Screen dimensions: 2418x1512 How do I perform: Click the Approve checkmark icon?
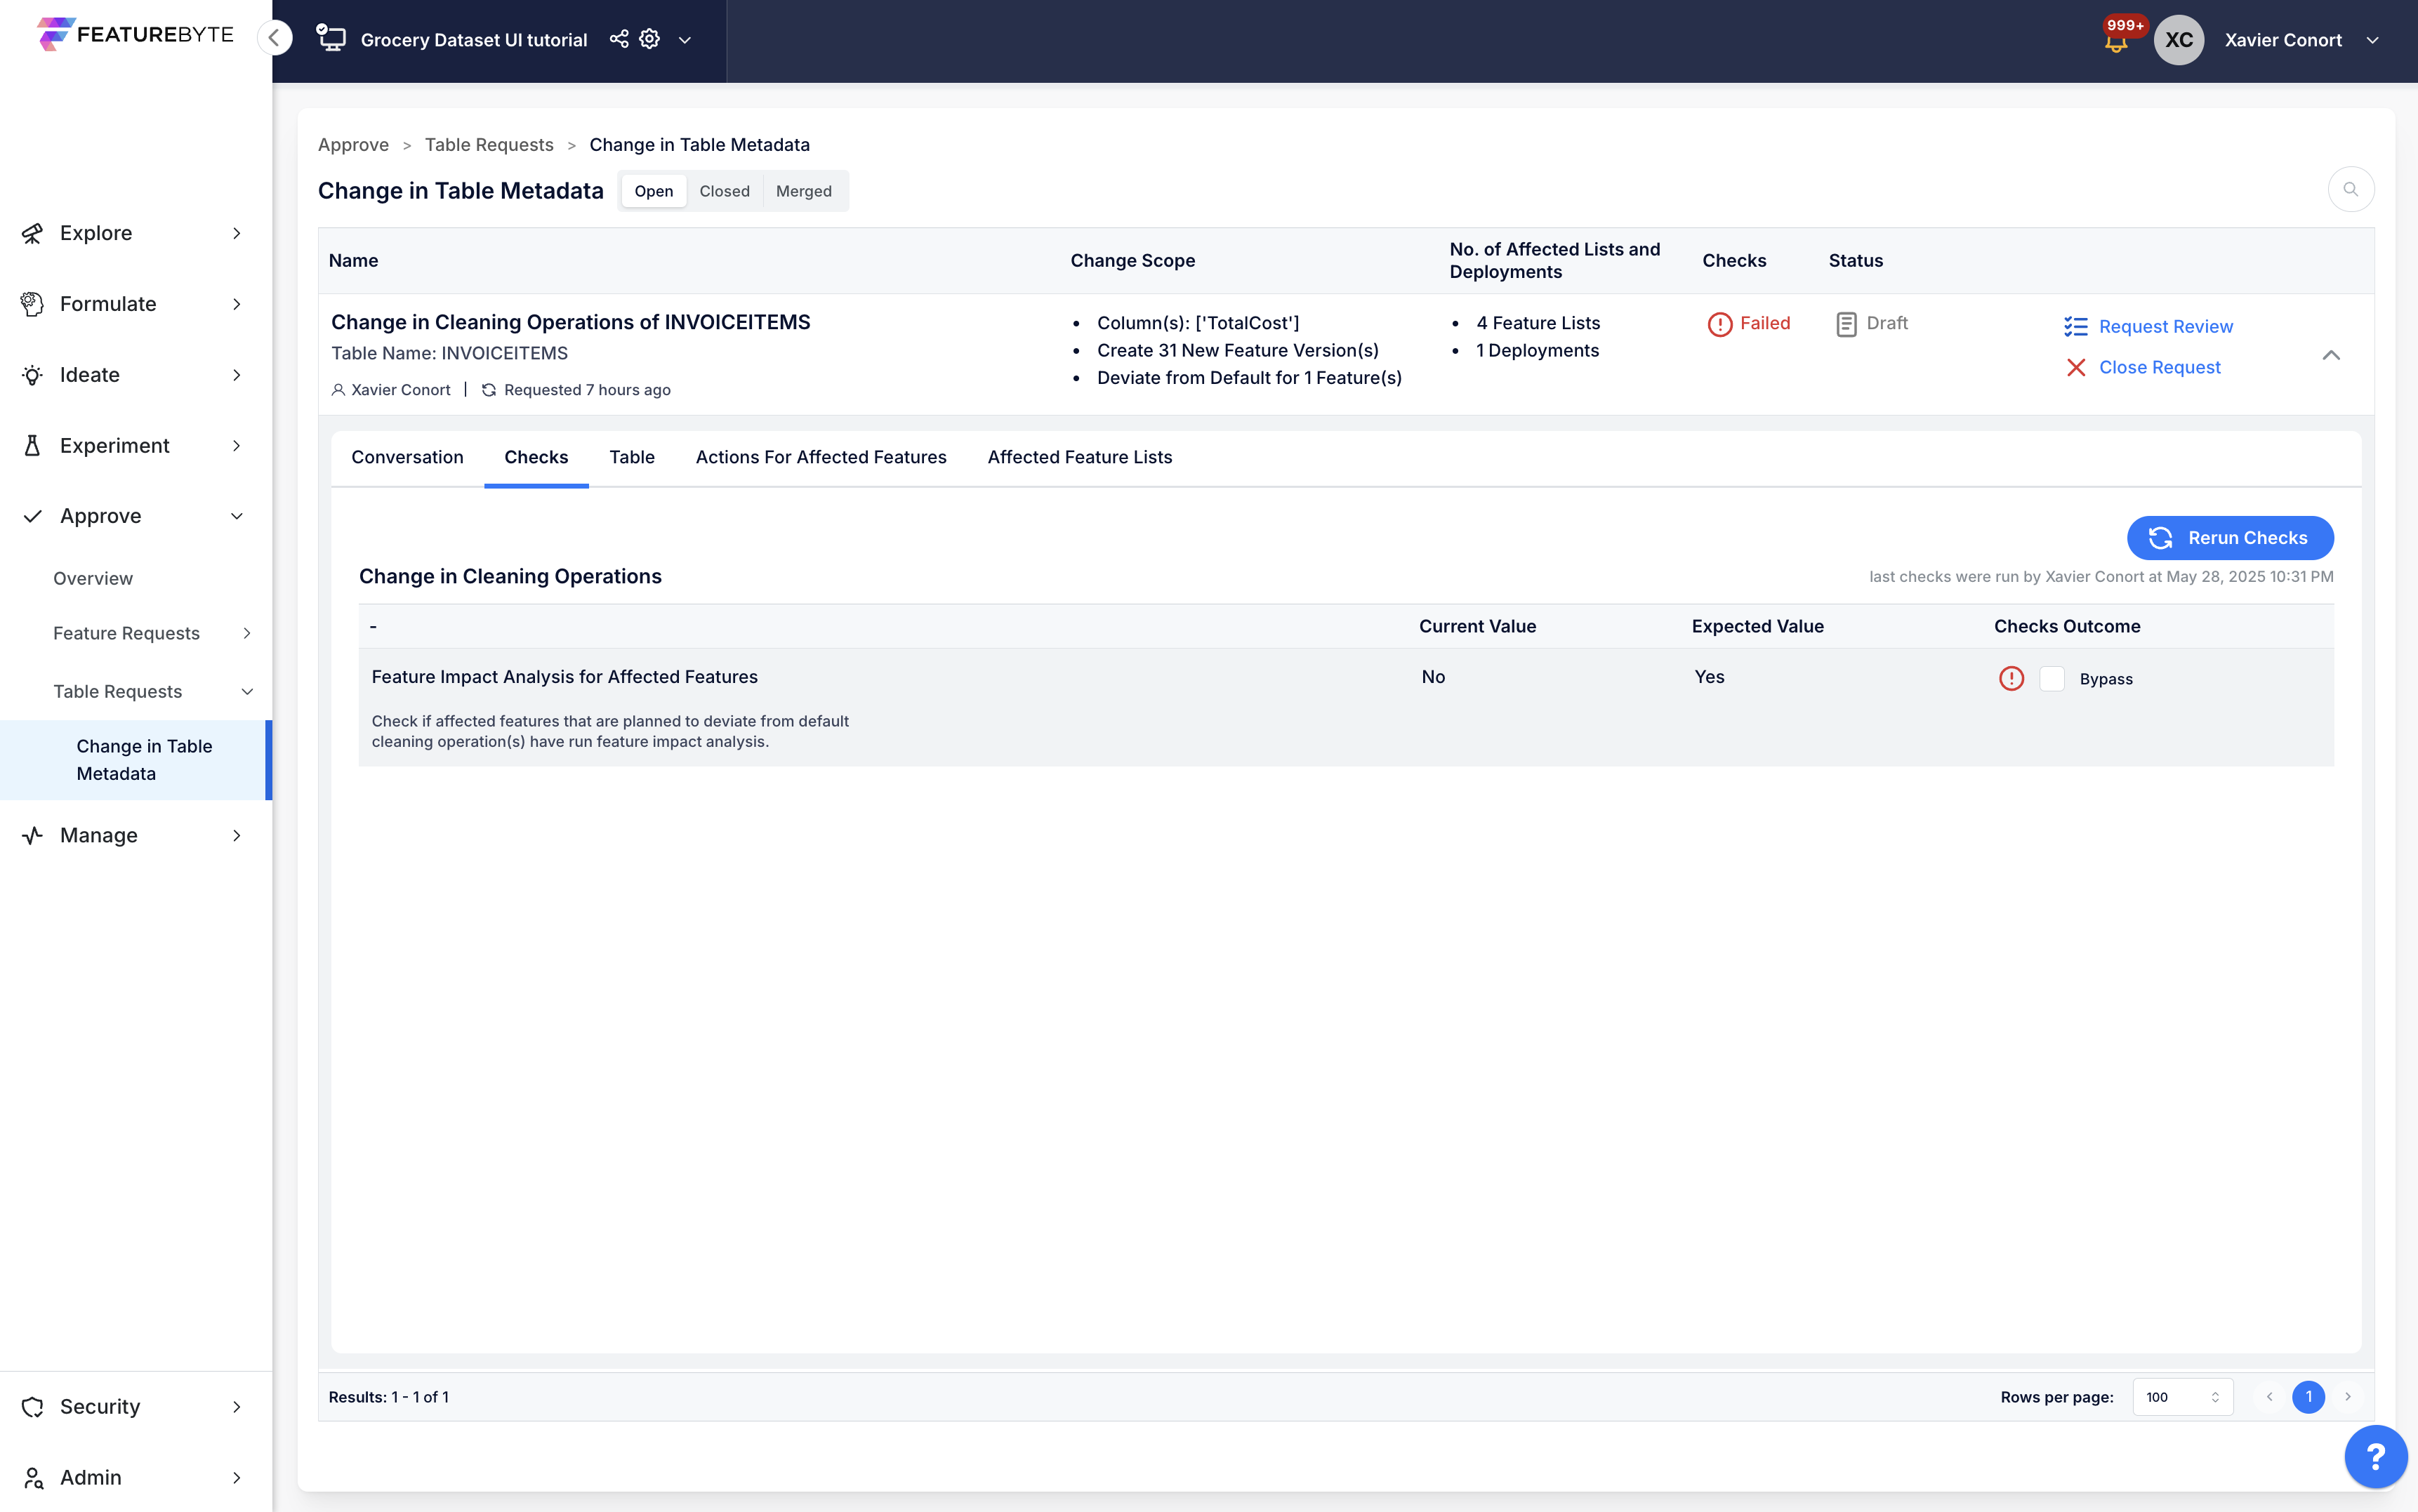(32, 516)
